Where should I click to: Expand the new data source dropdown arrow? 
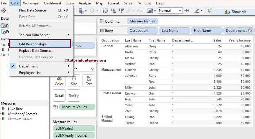tap(86, 11)
